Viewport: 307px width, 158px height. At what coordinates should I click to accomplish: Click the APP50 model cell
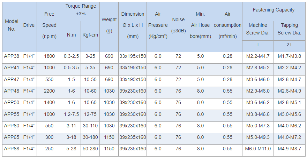(x=12, y=102)
